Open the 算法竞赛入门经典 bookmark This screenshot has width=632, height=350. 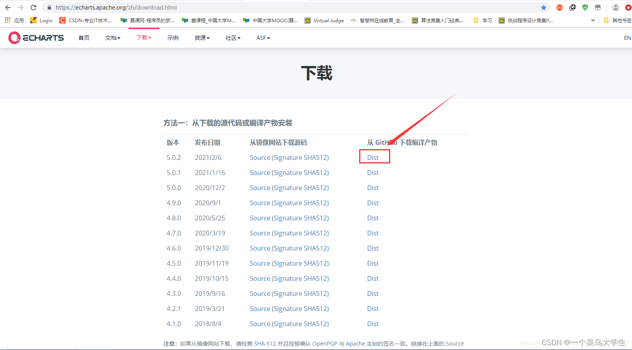[x=438, y=20]
